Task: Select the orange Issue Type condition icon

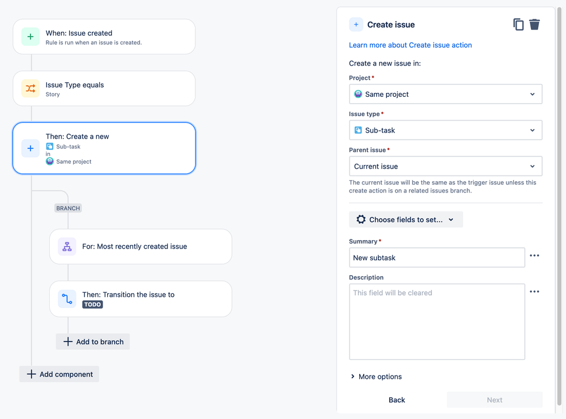Action: pos(30,88)
